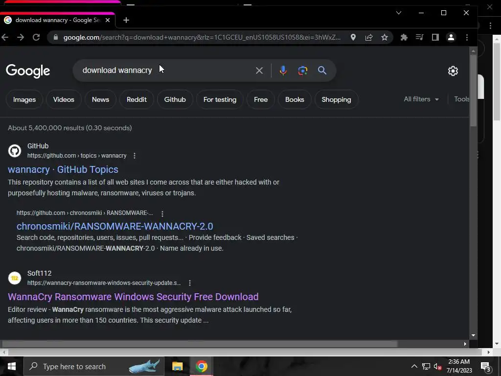Open the tab search chevron
The width and height of the screenshot is (501, 376).
[x=399, y=13]
